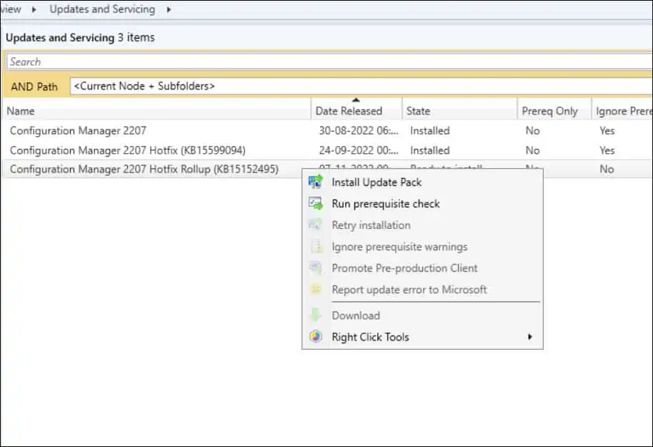The image size is (653, 447).
Task: Click the 30-08-2022 date cell
Action: tap(359, 130)
